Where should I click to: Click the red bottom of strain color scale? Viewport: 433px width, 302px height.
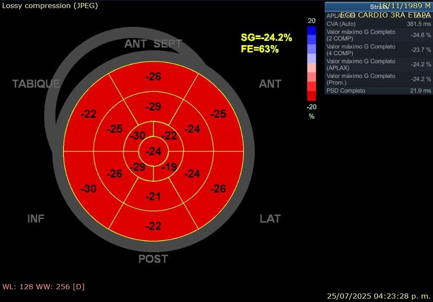point(312,96)
